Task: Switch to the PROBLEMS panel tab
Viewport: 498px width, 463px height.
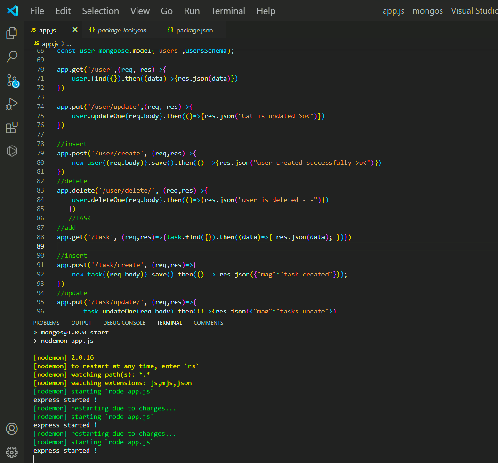Action: [x=47, y=323]
